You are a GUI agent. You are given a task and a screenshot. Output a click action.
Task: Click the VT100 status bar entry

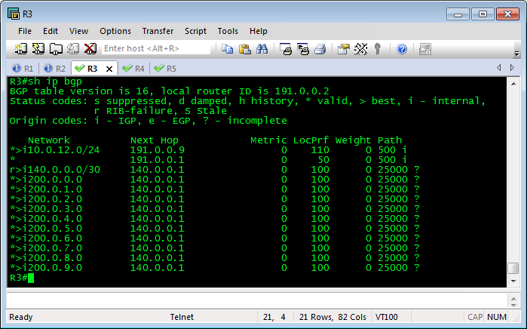pos(387,317)
